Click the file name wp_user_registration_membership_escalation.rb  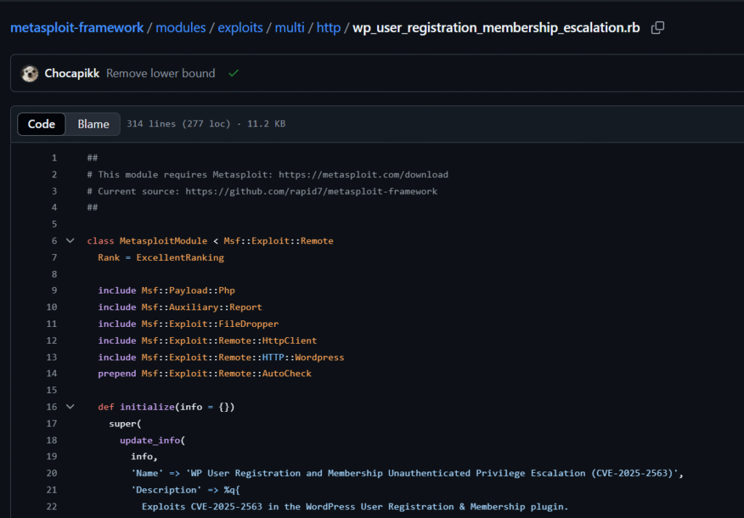[x=496, y=28]
